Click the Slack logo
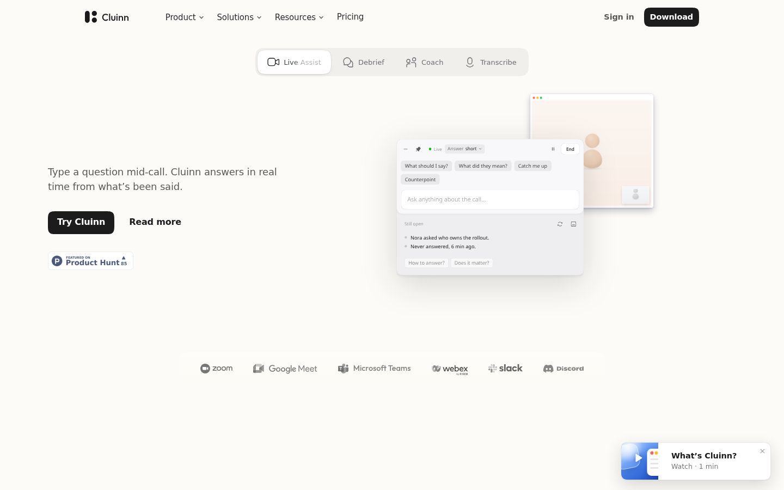784x490 pixels. coord(505,369)
